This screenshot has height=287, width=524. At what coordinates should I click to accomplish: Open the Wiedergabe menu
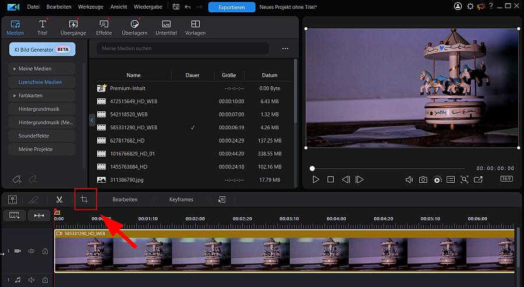point(147,7)
